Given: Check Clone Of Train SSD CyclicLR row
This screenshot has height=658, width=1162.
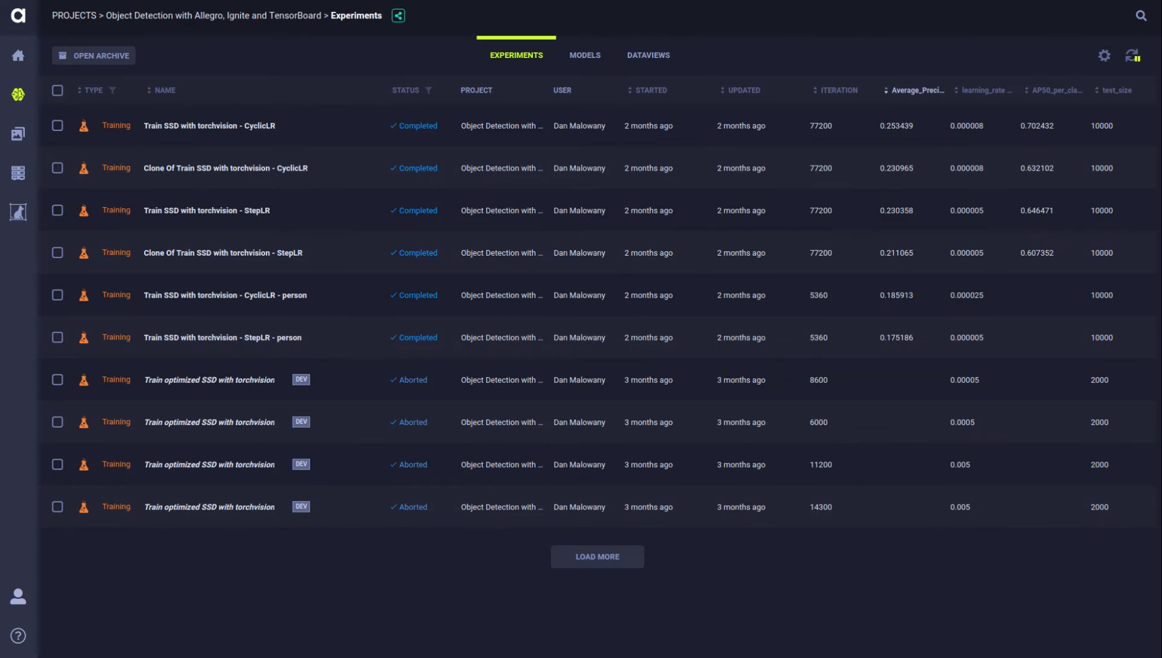Looking at the screenshot, I should (x=57, y=168).
